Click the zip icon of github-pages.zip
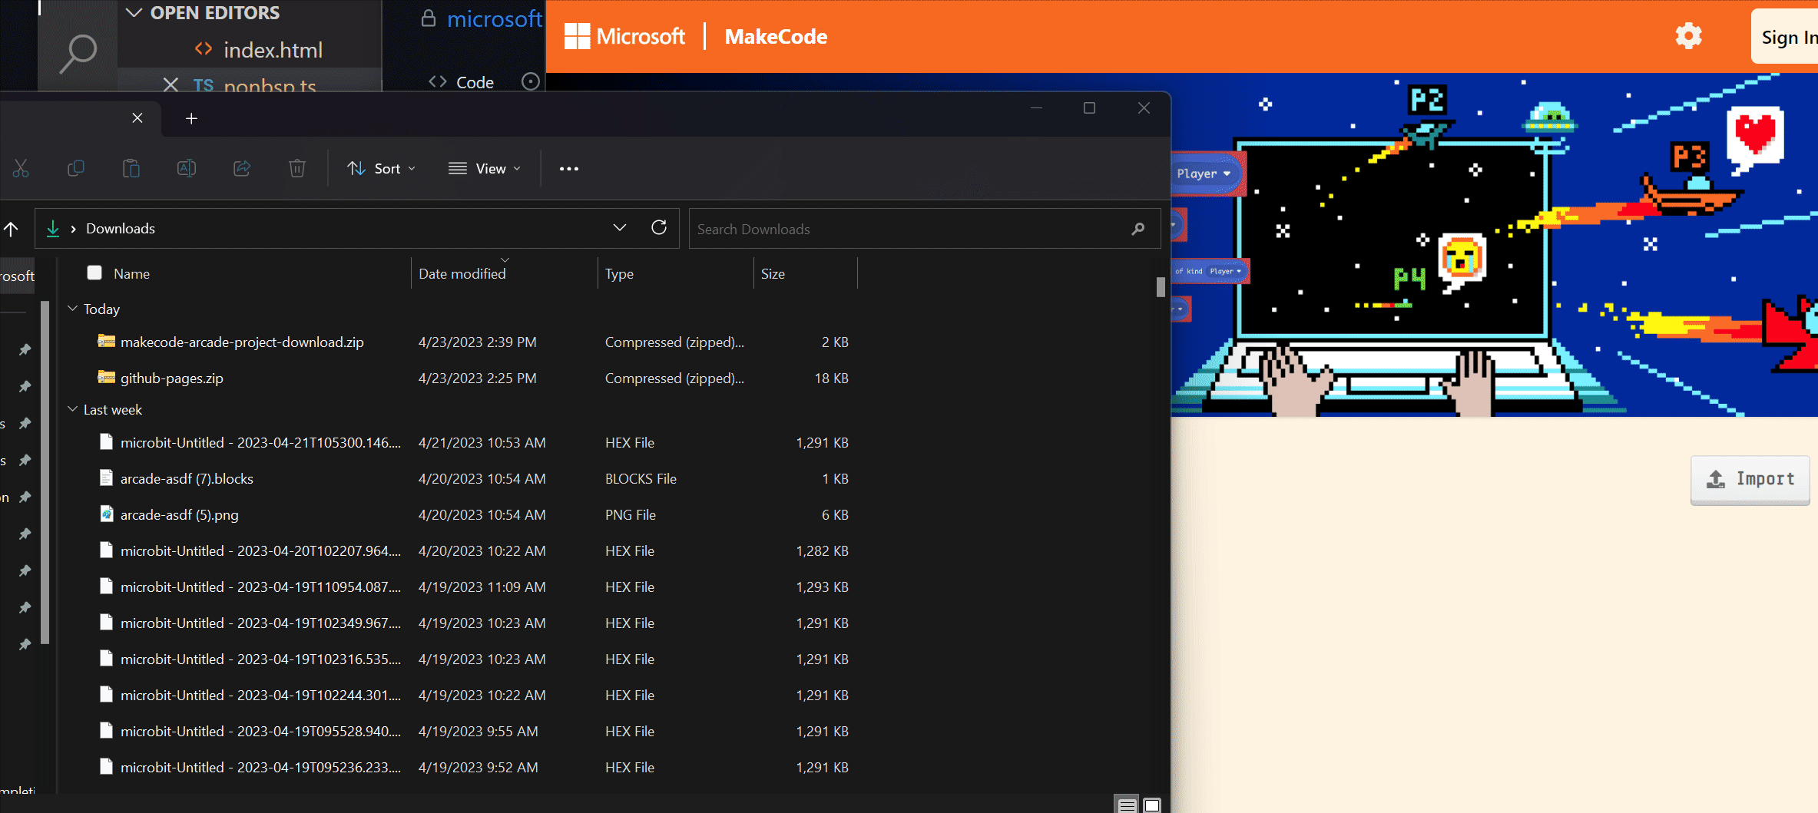Image resolution: width=1818 pixels, height=813 pixels. point(107,377)
